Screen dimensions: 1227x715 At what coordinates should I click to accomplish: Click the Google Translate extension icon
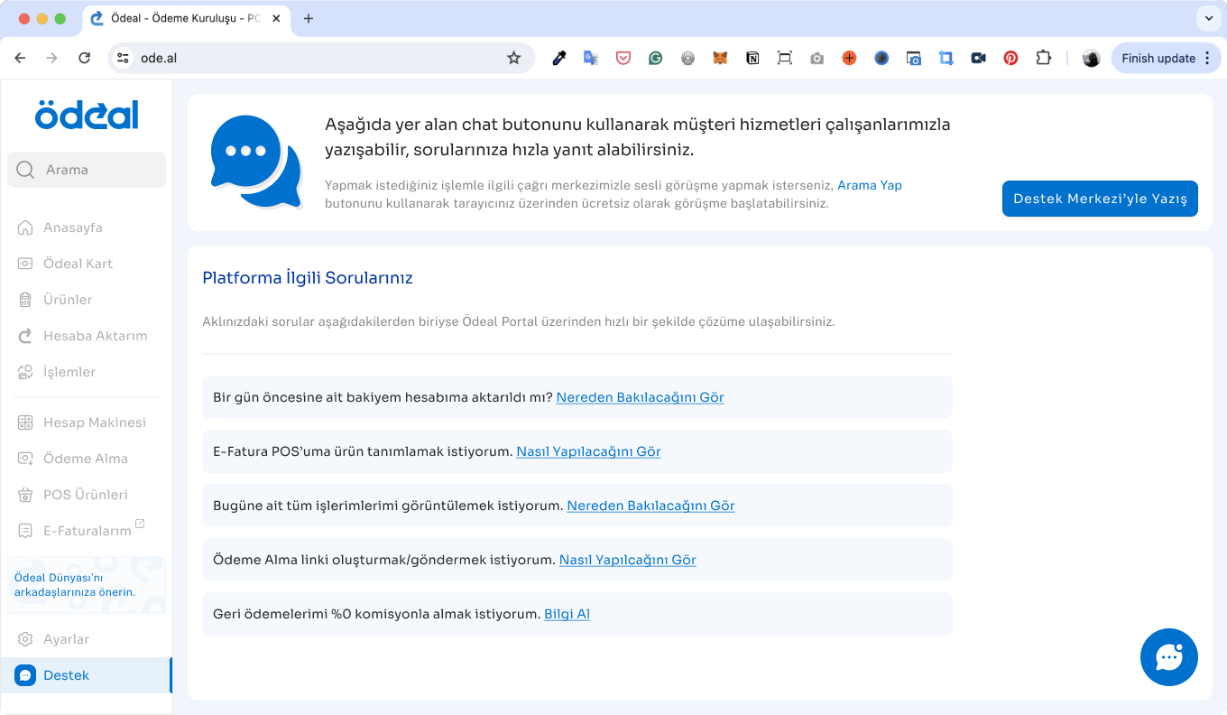pos(591,58)
